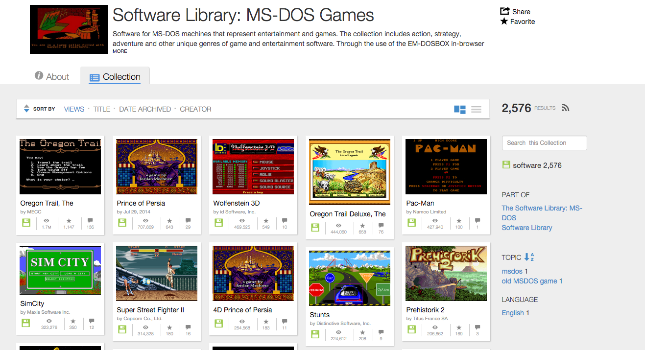Click the favorites star on Pac-Man card

[459, 221]
